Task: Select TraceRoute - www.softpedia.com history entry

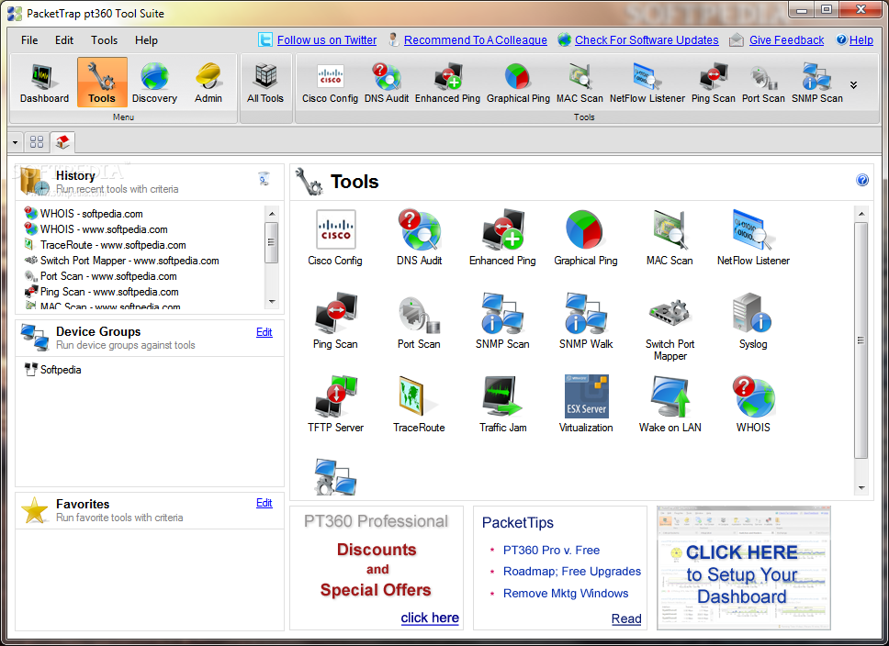Action: pos(105,245)
